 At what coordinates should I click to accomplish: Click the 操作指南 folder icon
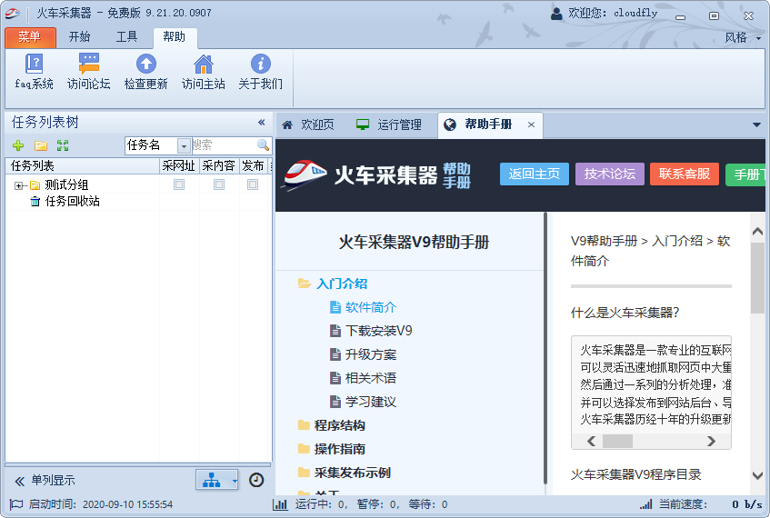304,448
